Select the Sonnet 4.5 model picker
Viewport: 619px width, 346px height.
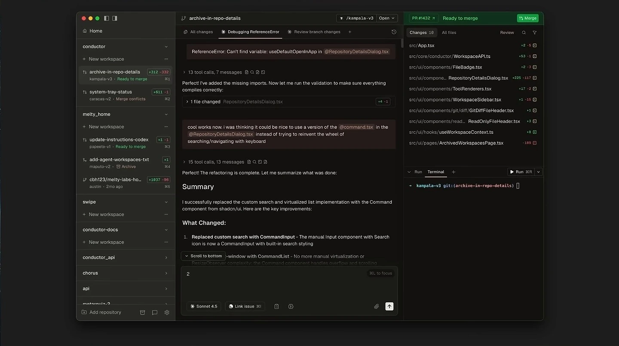(x=204, y=306)
